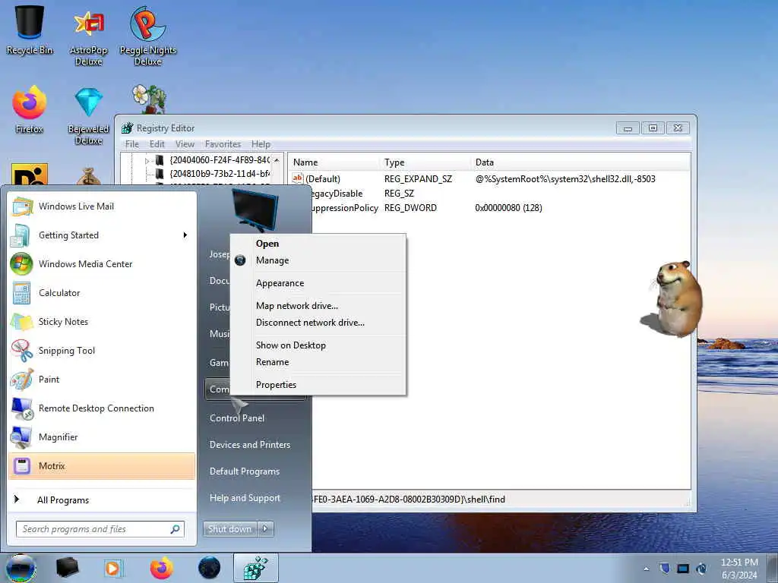Viewport: 778px width, 583px height.
Task: Click the Getting Started icon
Action: tap(21, 235)
